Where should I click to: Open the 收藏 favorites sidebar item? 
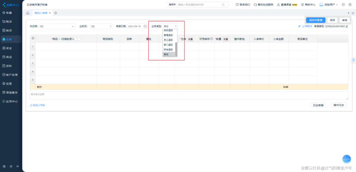tap(7, 13)
